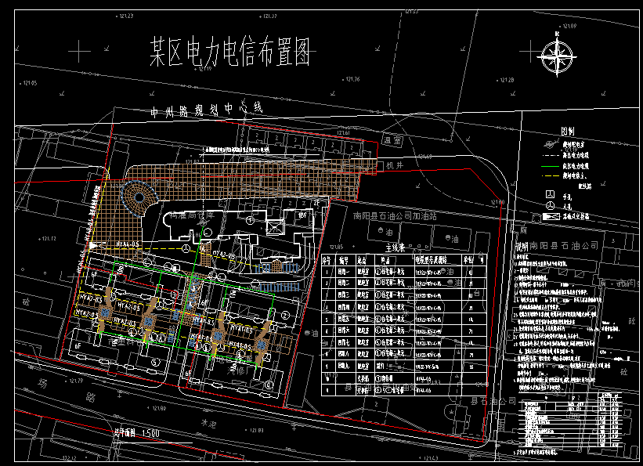Click the 1:500 scale text
The height and width of the screenshot is (466, 643).
tap(148, 432)
